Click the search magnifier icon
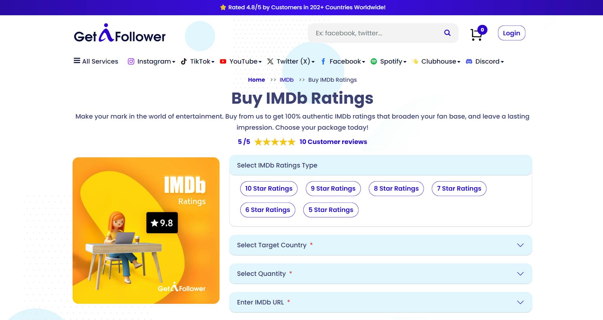The image size is (603, 320). [447, 33]
